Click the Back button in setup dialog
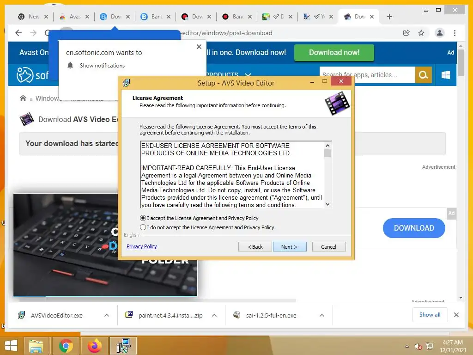Screen dimensions: 473x355 pyautogui.click(x=255, y=247)
